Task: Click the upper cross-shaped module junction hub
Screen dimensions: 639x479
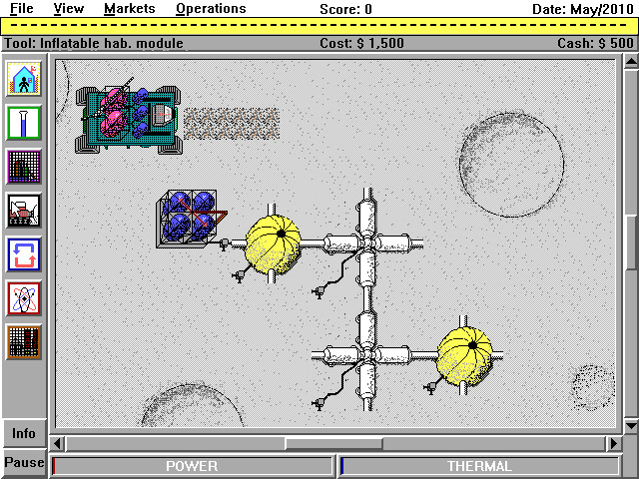Action: pyautogui.click(x=367, y=243)
